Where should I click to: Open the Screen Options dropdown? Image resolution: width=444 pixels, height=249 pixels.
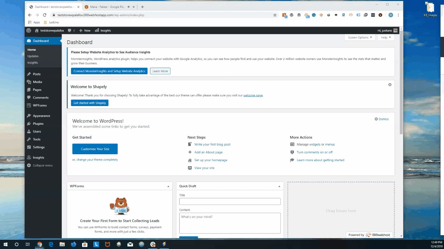point(359,37)
